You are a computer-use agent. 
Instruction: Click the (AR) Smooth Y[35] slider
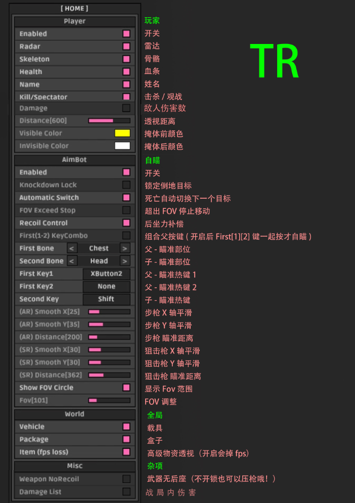[109, 325]
